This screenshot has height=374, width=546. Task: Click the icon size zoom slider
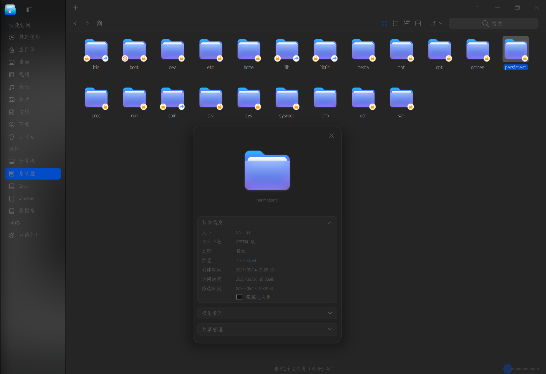pos(521,369)
